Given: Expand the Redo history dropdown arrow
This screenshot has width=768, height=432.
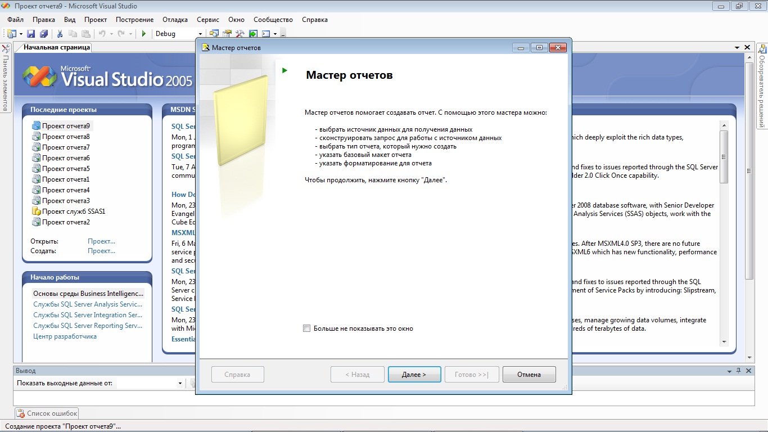Looking at the screenshot, I should (130, 34).
